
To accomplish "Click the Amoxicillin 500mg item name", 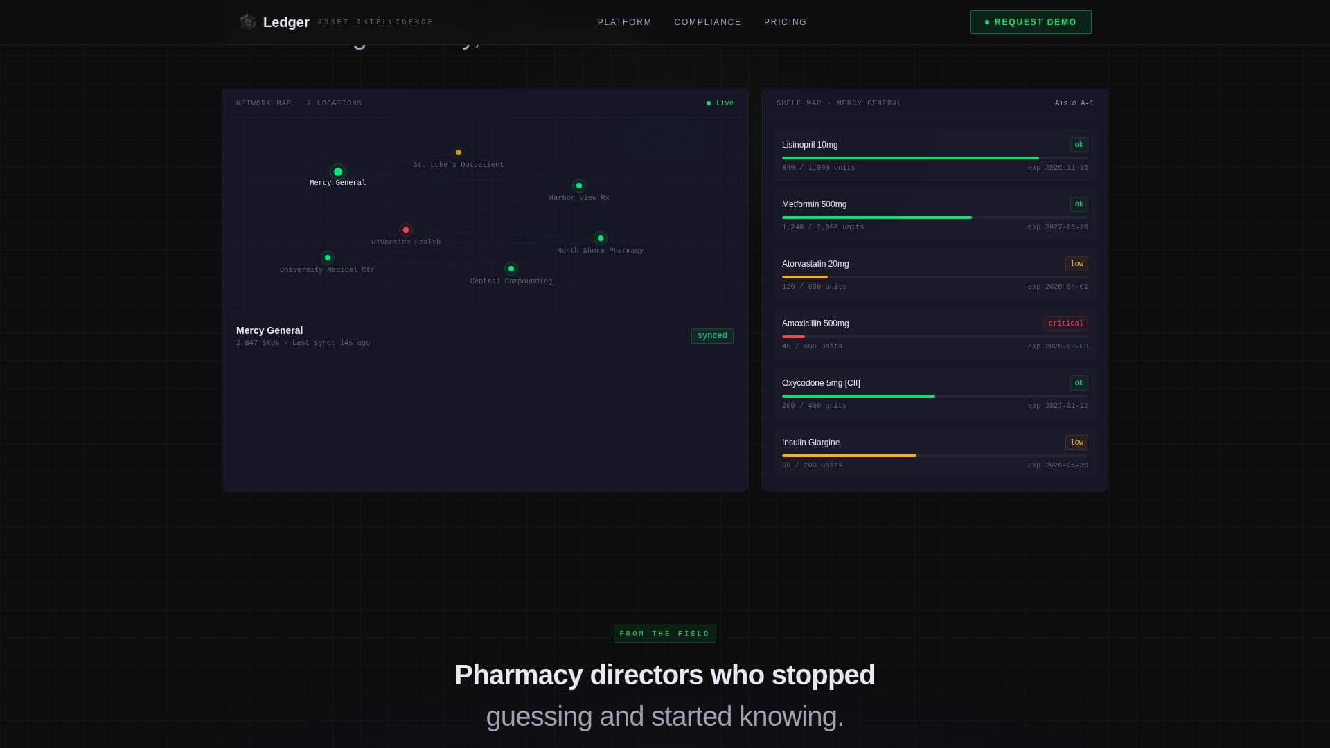I will [x=815, y=323].
